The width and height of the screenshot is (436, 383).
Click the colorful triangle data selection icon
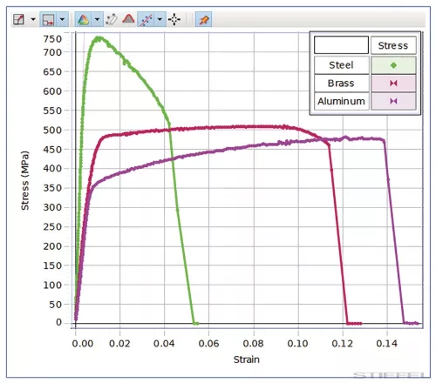click(x=83, y=19)
